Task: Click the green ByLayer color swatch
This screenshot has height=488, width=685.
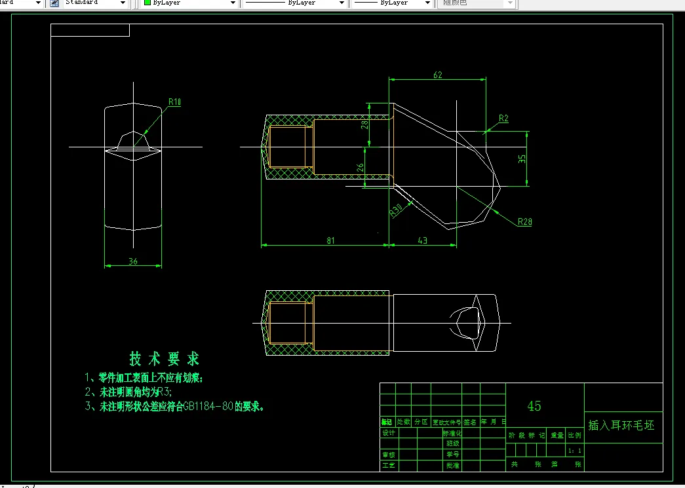Action: tap(147, 3)
